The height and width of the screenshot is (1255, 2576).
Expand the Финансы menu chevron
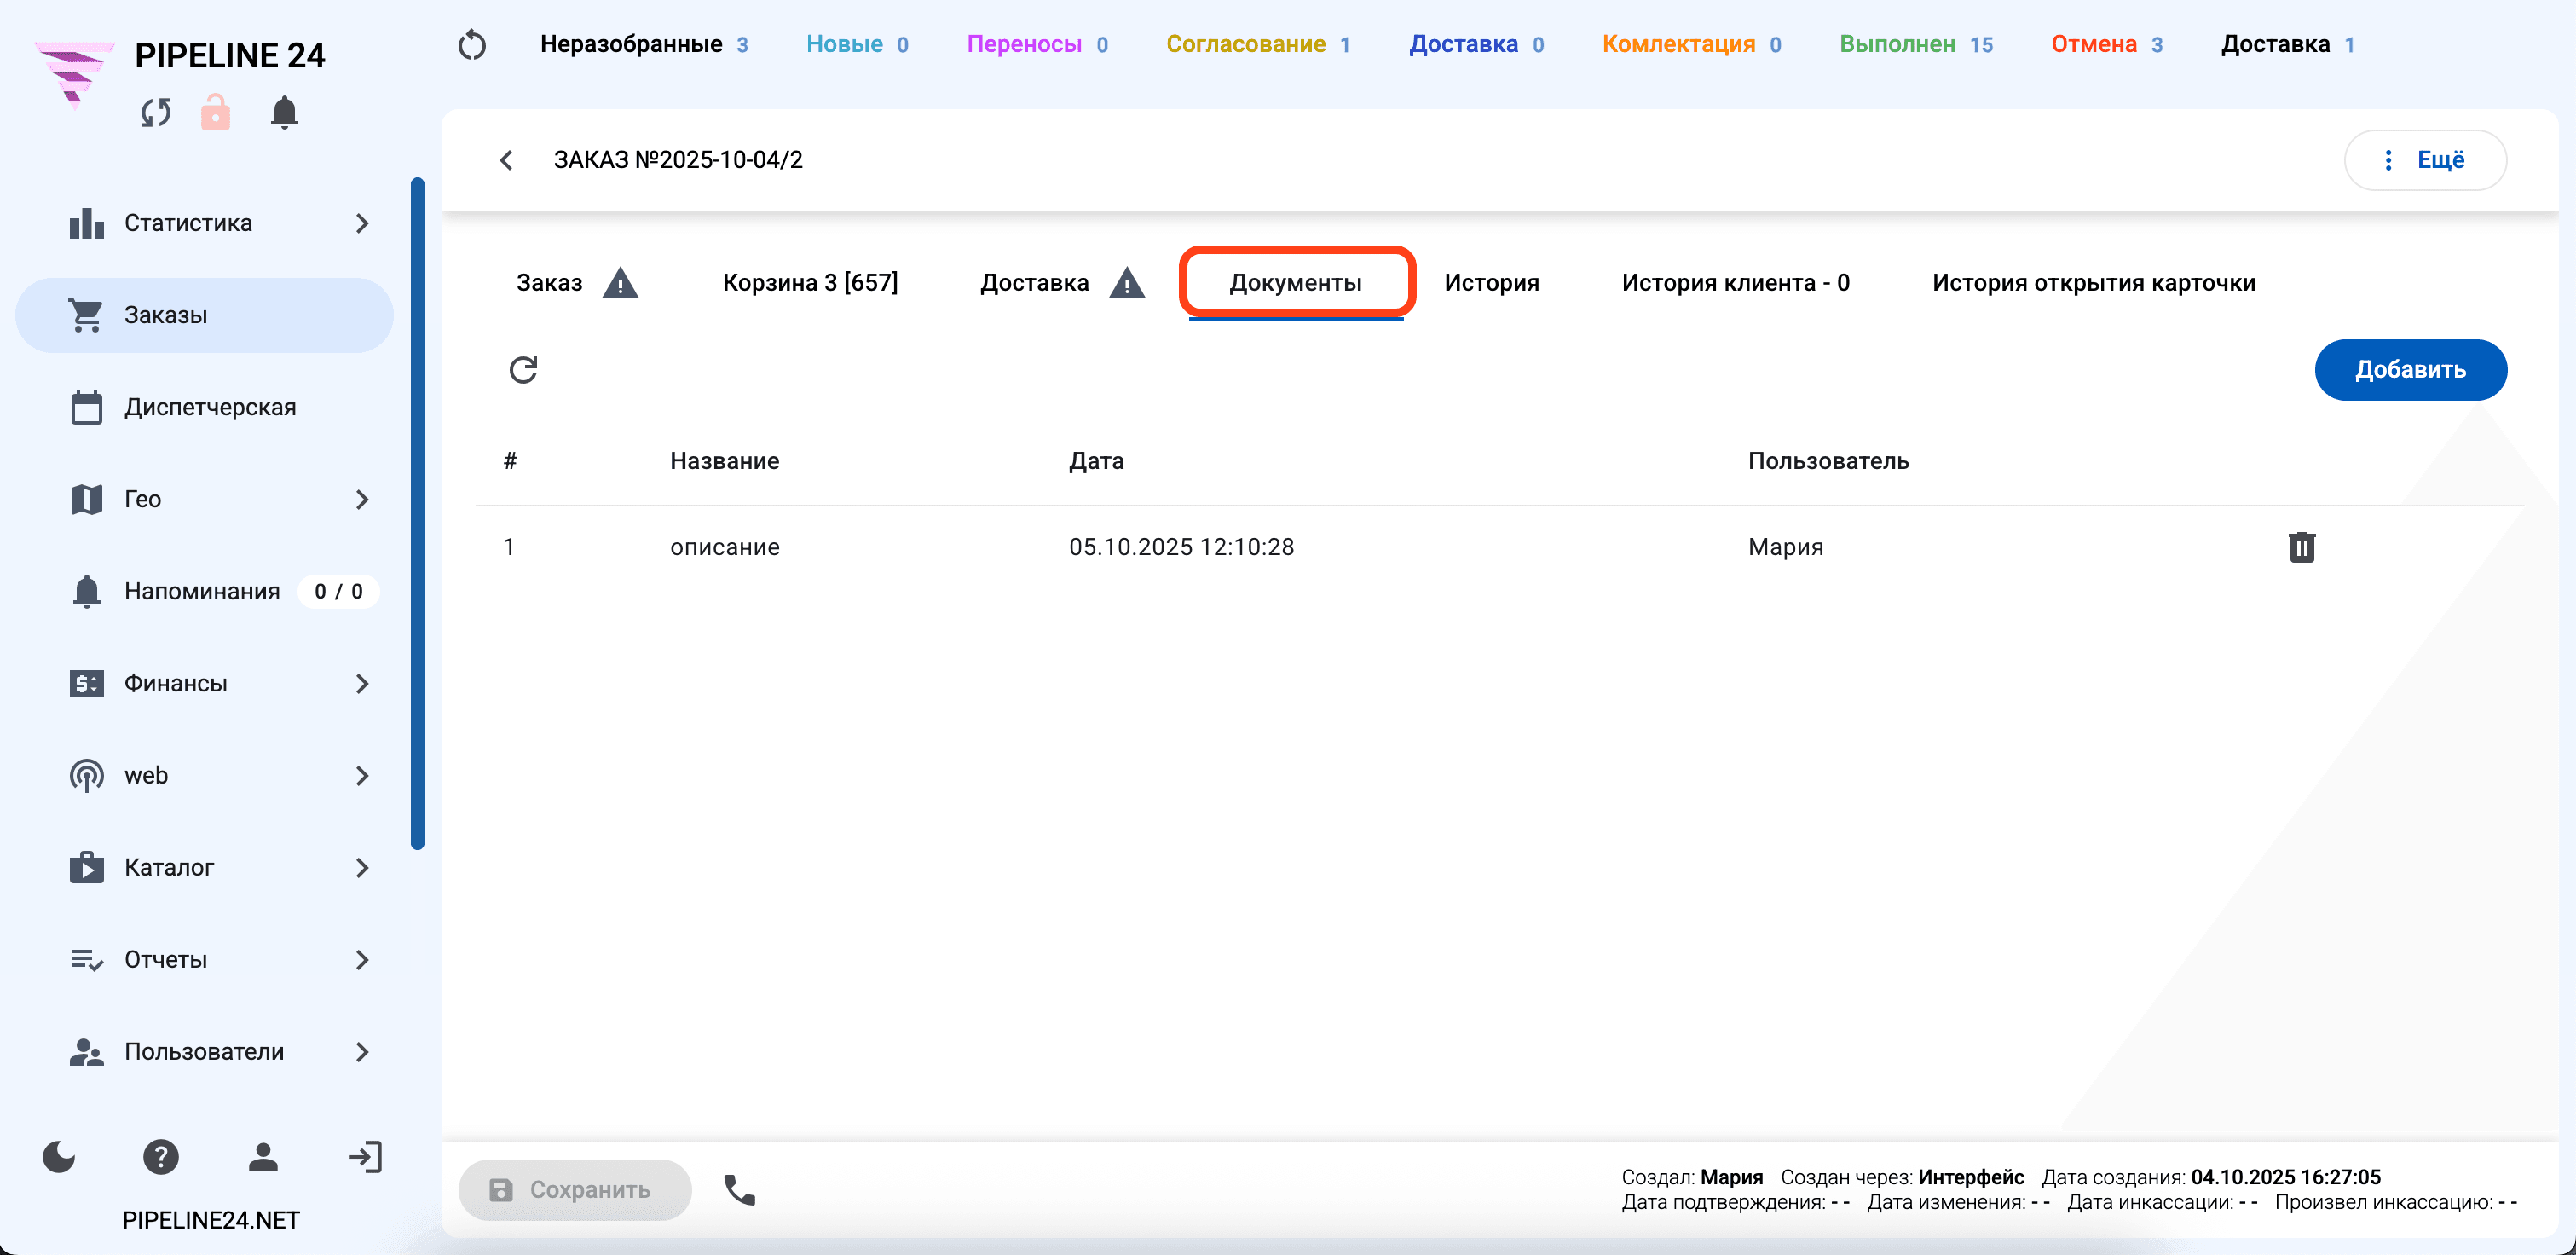pos(362,683)
